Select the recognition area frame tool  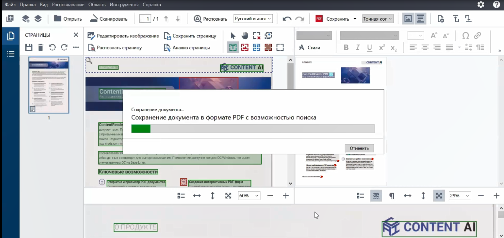[x=280, y=47]
